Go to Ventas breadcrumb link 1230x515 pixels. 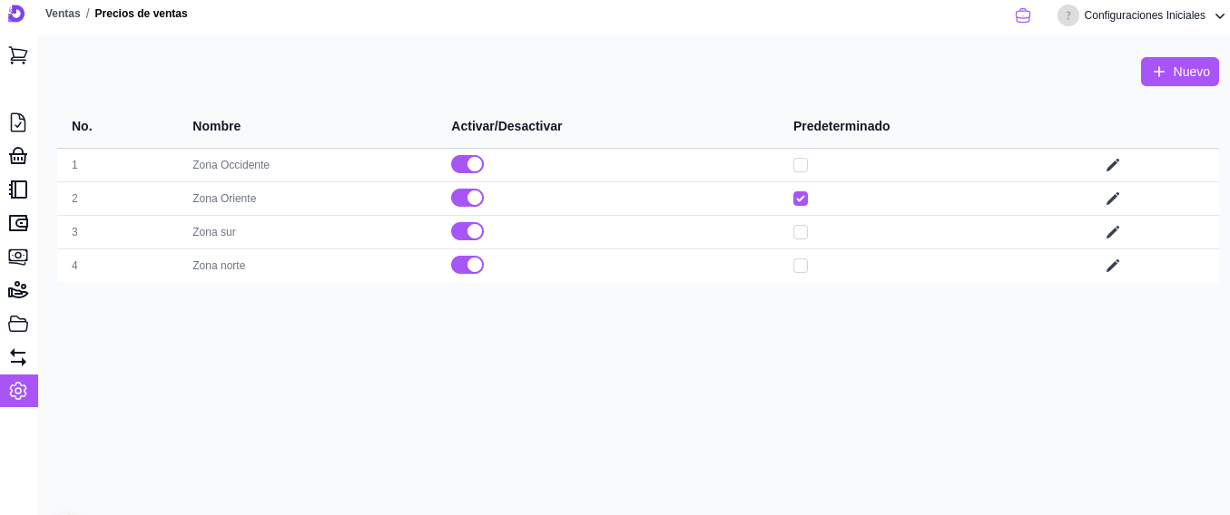63,14
